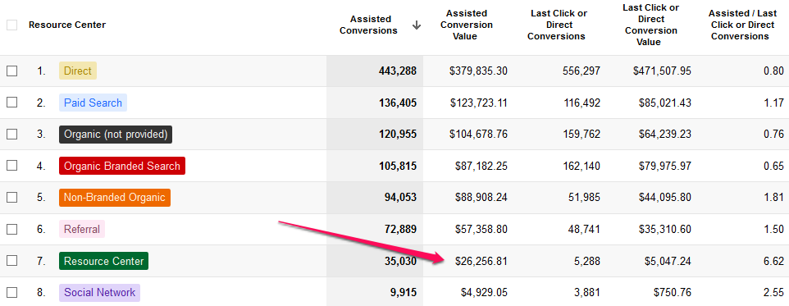Open the Social Network channel label
Image resolution: width=789 pixels, height=306 pixels.
[x=99, y=292]
